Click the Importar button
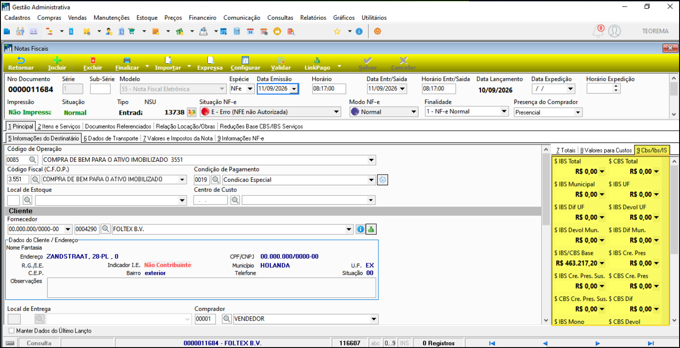 [x=168, y=64]
